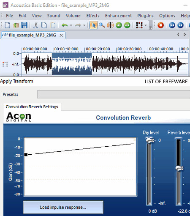This screenshot has height=216, width=190.
Task: Open the Sound menu
Action: pyautogui.click(x=54, y=16)
